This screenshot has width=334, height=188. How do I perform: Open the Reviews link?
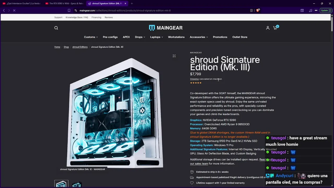(x=109, y=17)
